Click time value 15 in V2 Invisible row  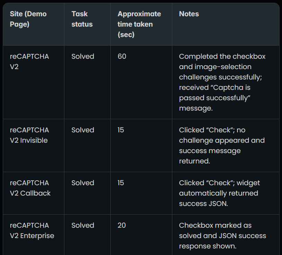121,130
